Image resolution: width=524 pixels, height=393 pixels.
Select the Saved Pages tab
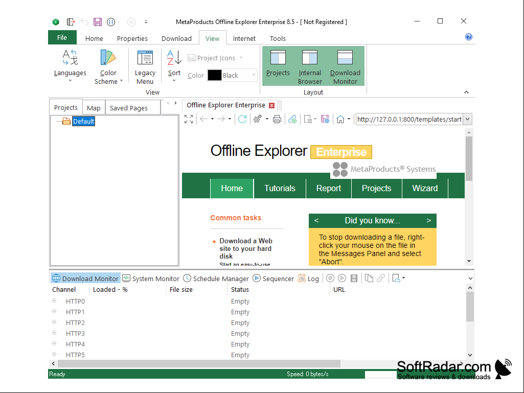coord(129,108)
